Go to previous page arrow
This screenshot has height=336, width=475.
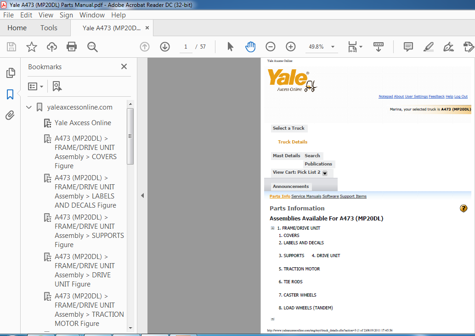click(x=145, y=47)
